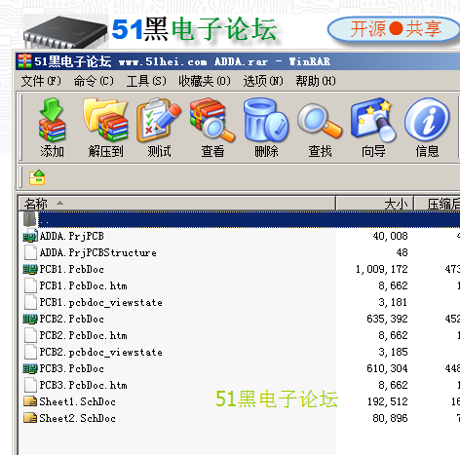The width and height of the screenshot is (460, 455).
Task: Click the PCB2.PcbDoc.htm file icon
Action: tap(30, 335)
